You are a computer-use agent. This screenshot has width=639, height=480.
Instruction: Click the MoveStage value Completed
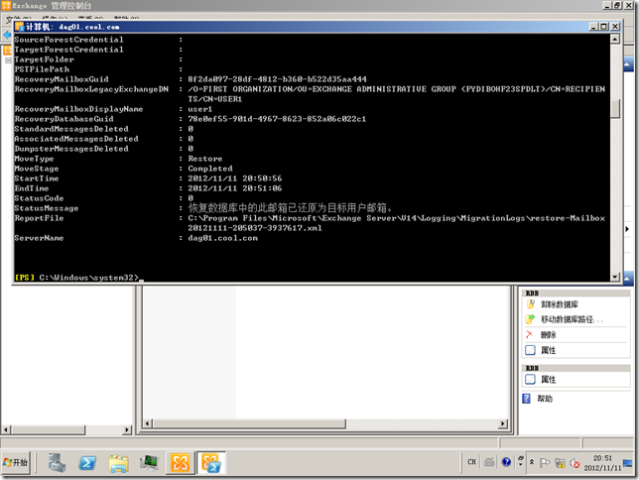coord(210,169)
